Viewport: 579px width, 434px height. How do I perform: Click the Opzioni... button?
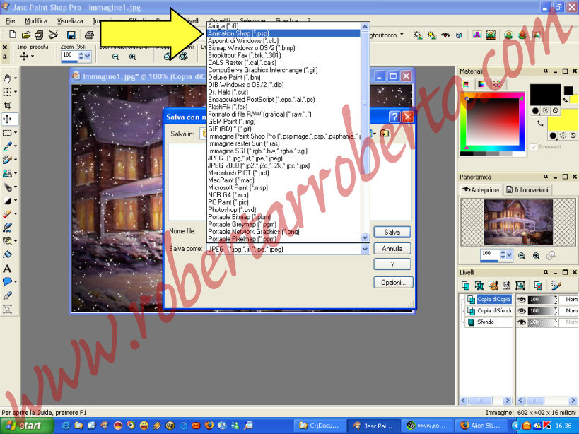pos(392,282)
